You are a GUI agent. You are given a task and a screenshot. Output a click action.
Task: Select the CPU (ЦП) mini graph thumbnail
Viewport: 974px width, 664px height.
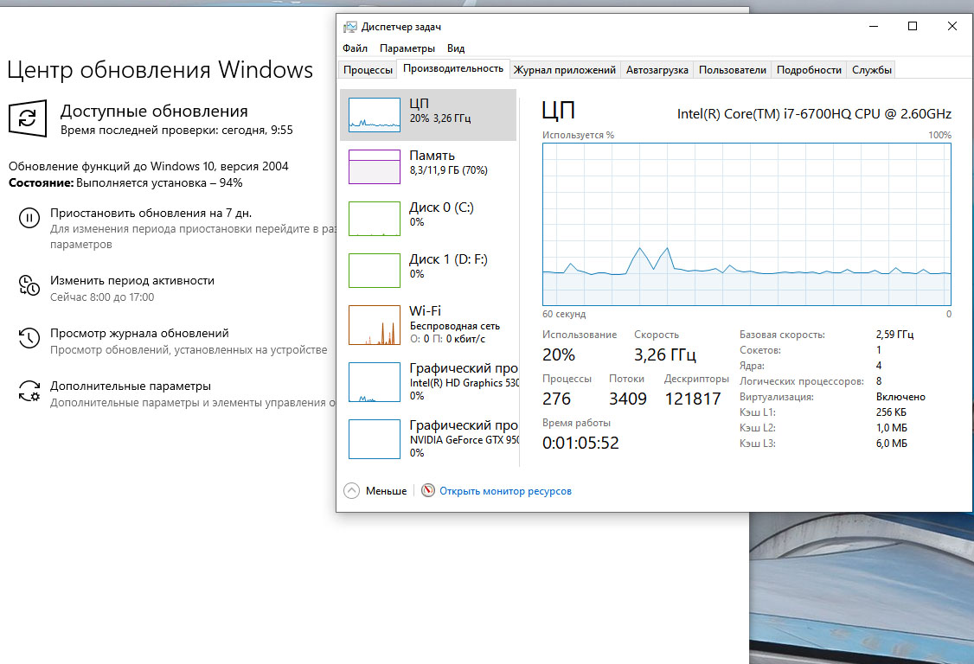point(375,115)
